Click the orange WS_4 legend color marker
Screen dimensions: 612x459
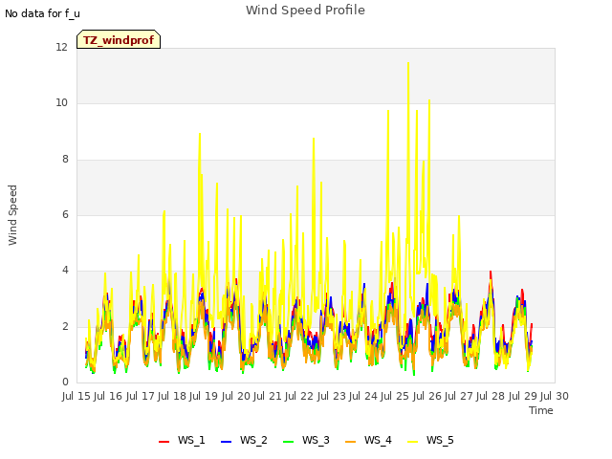pyautogui.click(x=351, y=442)
